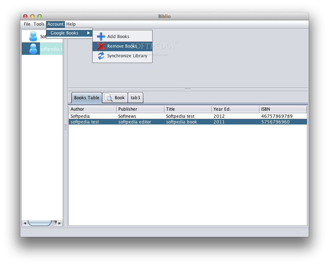Sort by the Title column header

(x=188, y=109)
